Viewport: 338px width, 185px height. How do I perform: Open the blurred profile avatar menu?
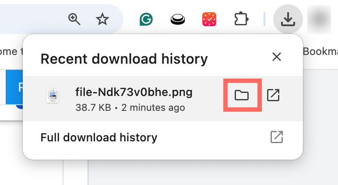(319, 19)
